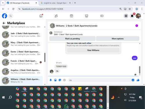This screenshot has height=109, width=145.
Task: Open the Windows notification center
Action: [141, 98]
